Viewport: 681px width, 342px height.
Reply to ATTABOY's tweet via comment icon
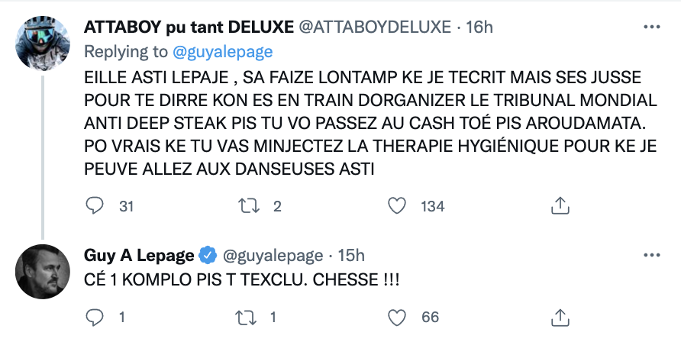click(94, 205)
